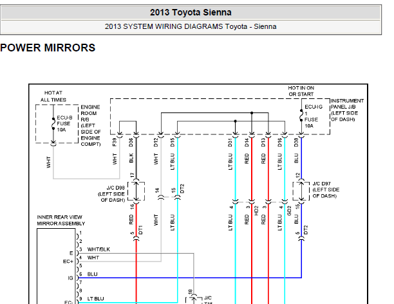Viewport: 394px width, 304px height.
Task: Click the "EC-" terminal label
Action: [x=69, y=303]
